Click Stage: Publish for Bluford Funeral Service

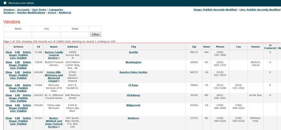[18, 65]
